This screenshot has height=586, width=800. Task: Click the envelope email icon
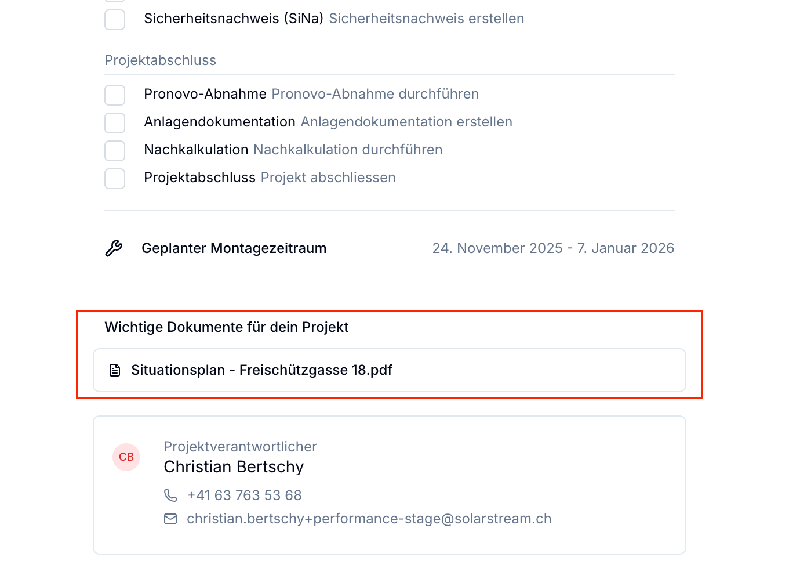(170, 519)
